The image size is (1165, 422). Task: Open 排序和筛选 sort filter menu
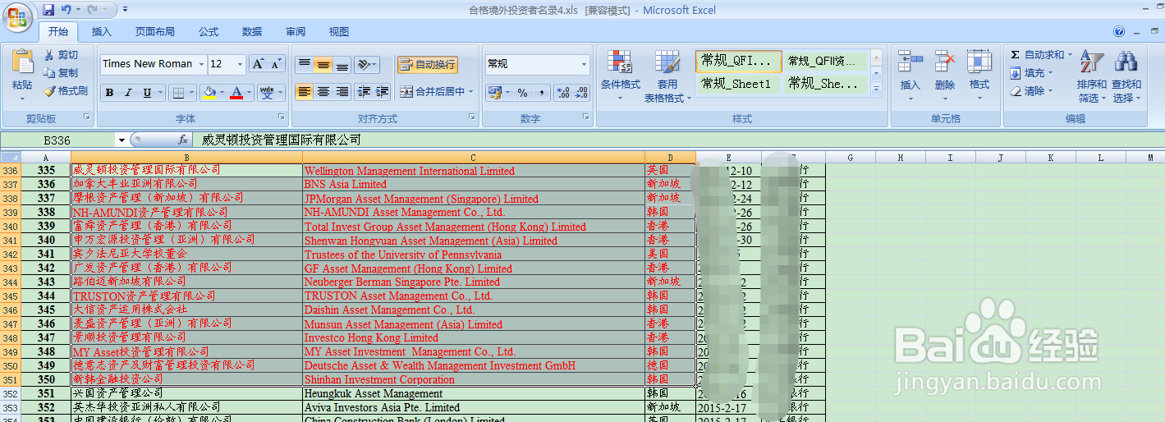pos(1092,76)
